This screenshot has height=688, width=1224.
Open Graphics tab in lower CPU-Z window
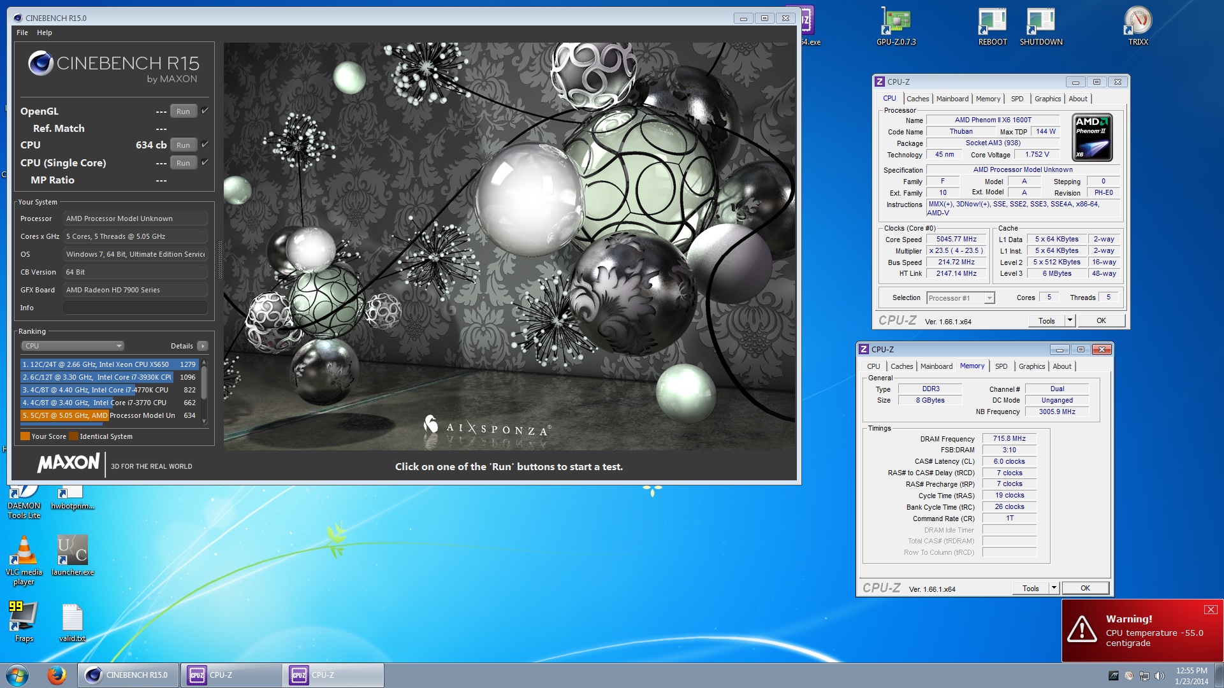click(1031, 366)
